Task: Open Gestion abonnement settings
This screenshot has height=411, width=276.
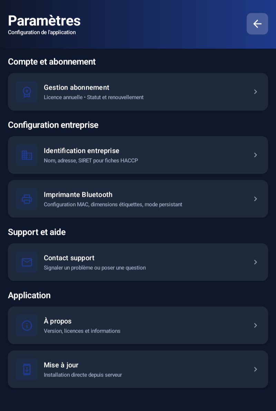Action: [x=138, y=92]
